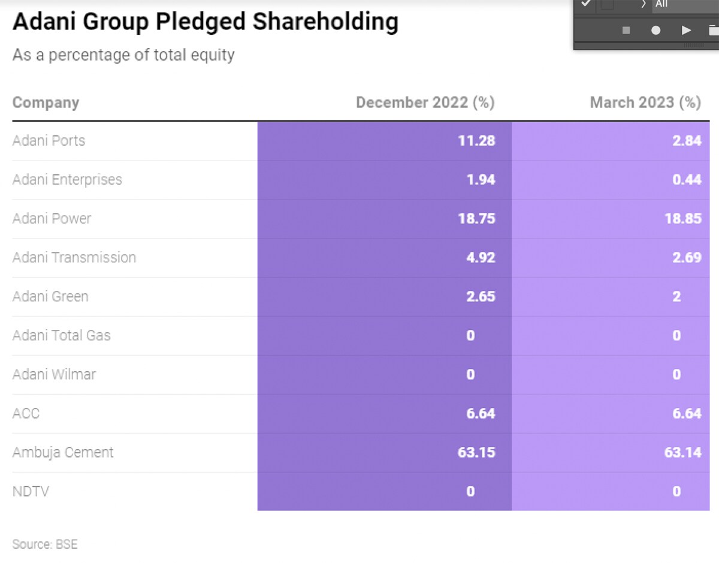The width and height of the screenshot is (719, 563).
Task: Click the NDTV row label
Action: [31, 492]
